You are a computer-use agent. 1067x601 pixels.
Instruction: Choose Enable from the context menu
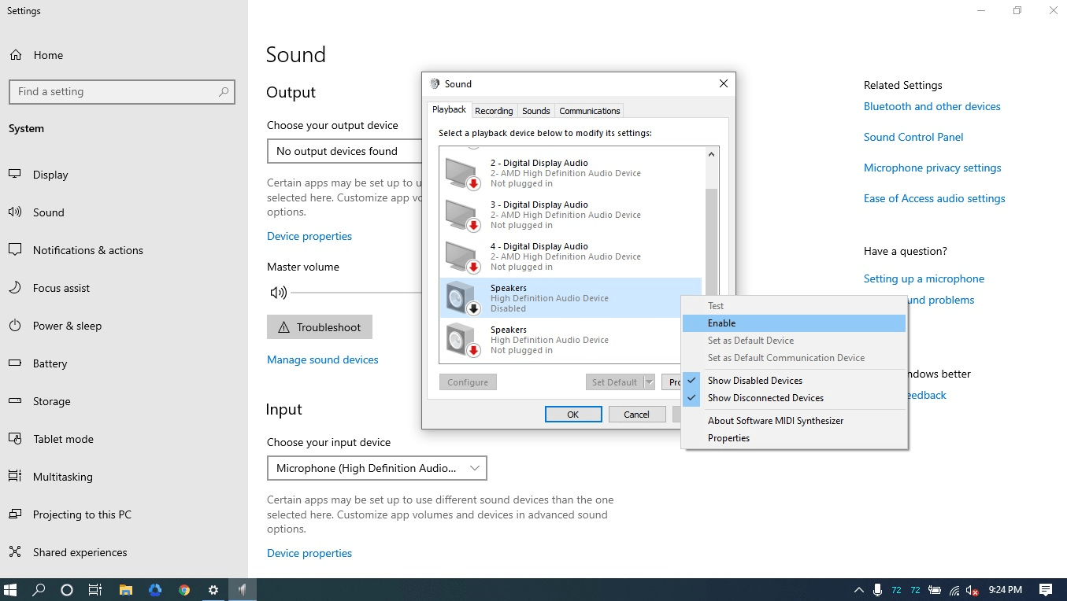(721, 323)
